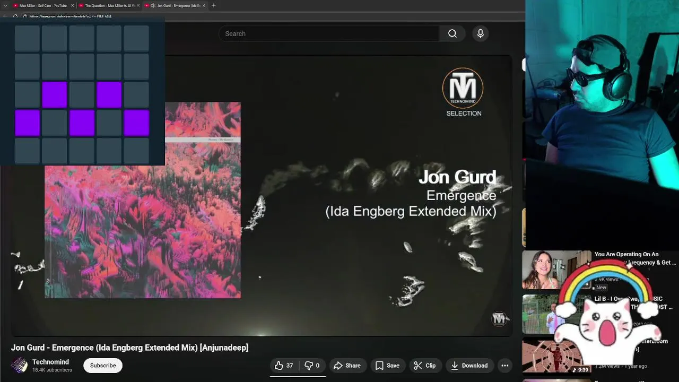Open the Technomind channel name link
The width and height of the screenshot is (679, 382).
click(50, 362)
